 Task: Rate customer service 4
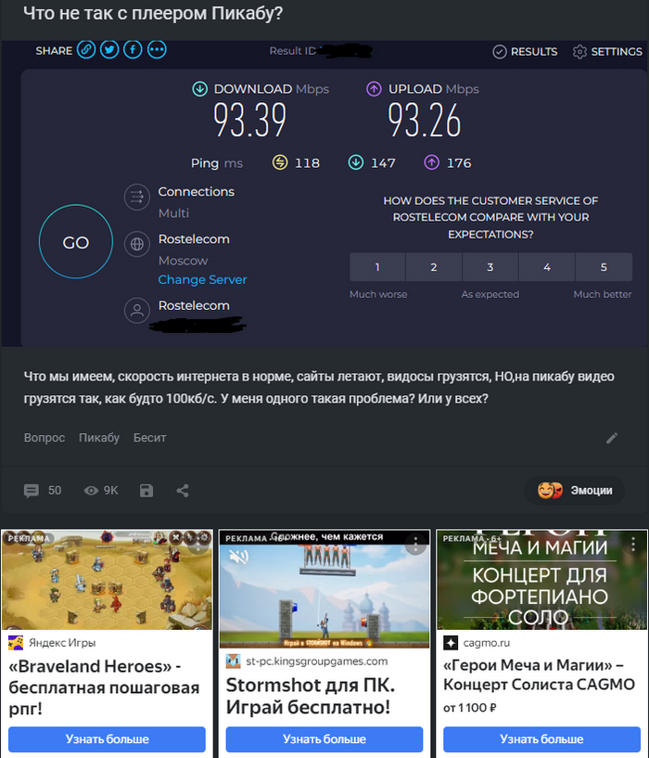click(547, 267)
